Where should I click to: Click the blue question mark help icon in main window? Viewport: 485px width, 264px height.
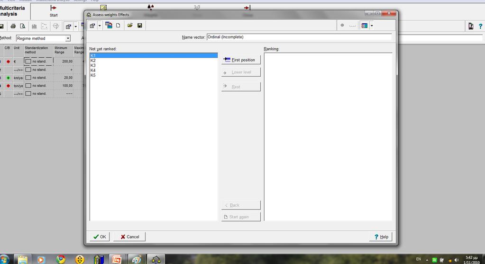(480, 26)
